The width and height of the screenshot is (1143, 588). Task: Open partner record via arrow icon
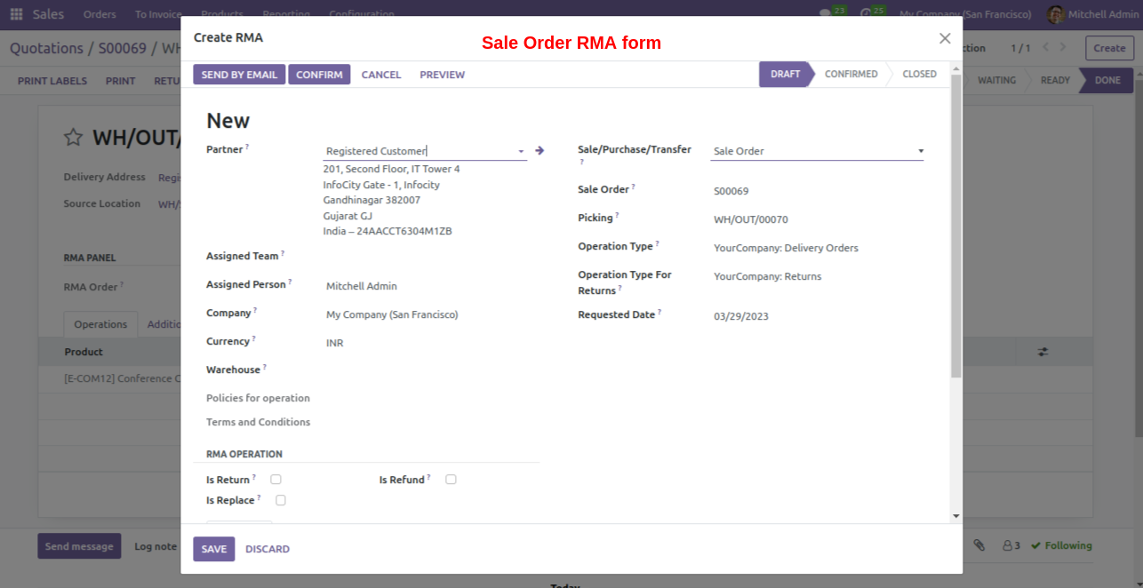click(x=540, y=151)
